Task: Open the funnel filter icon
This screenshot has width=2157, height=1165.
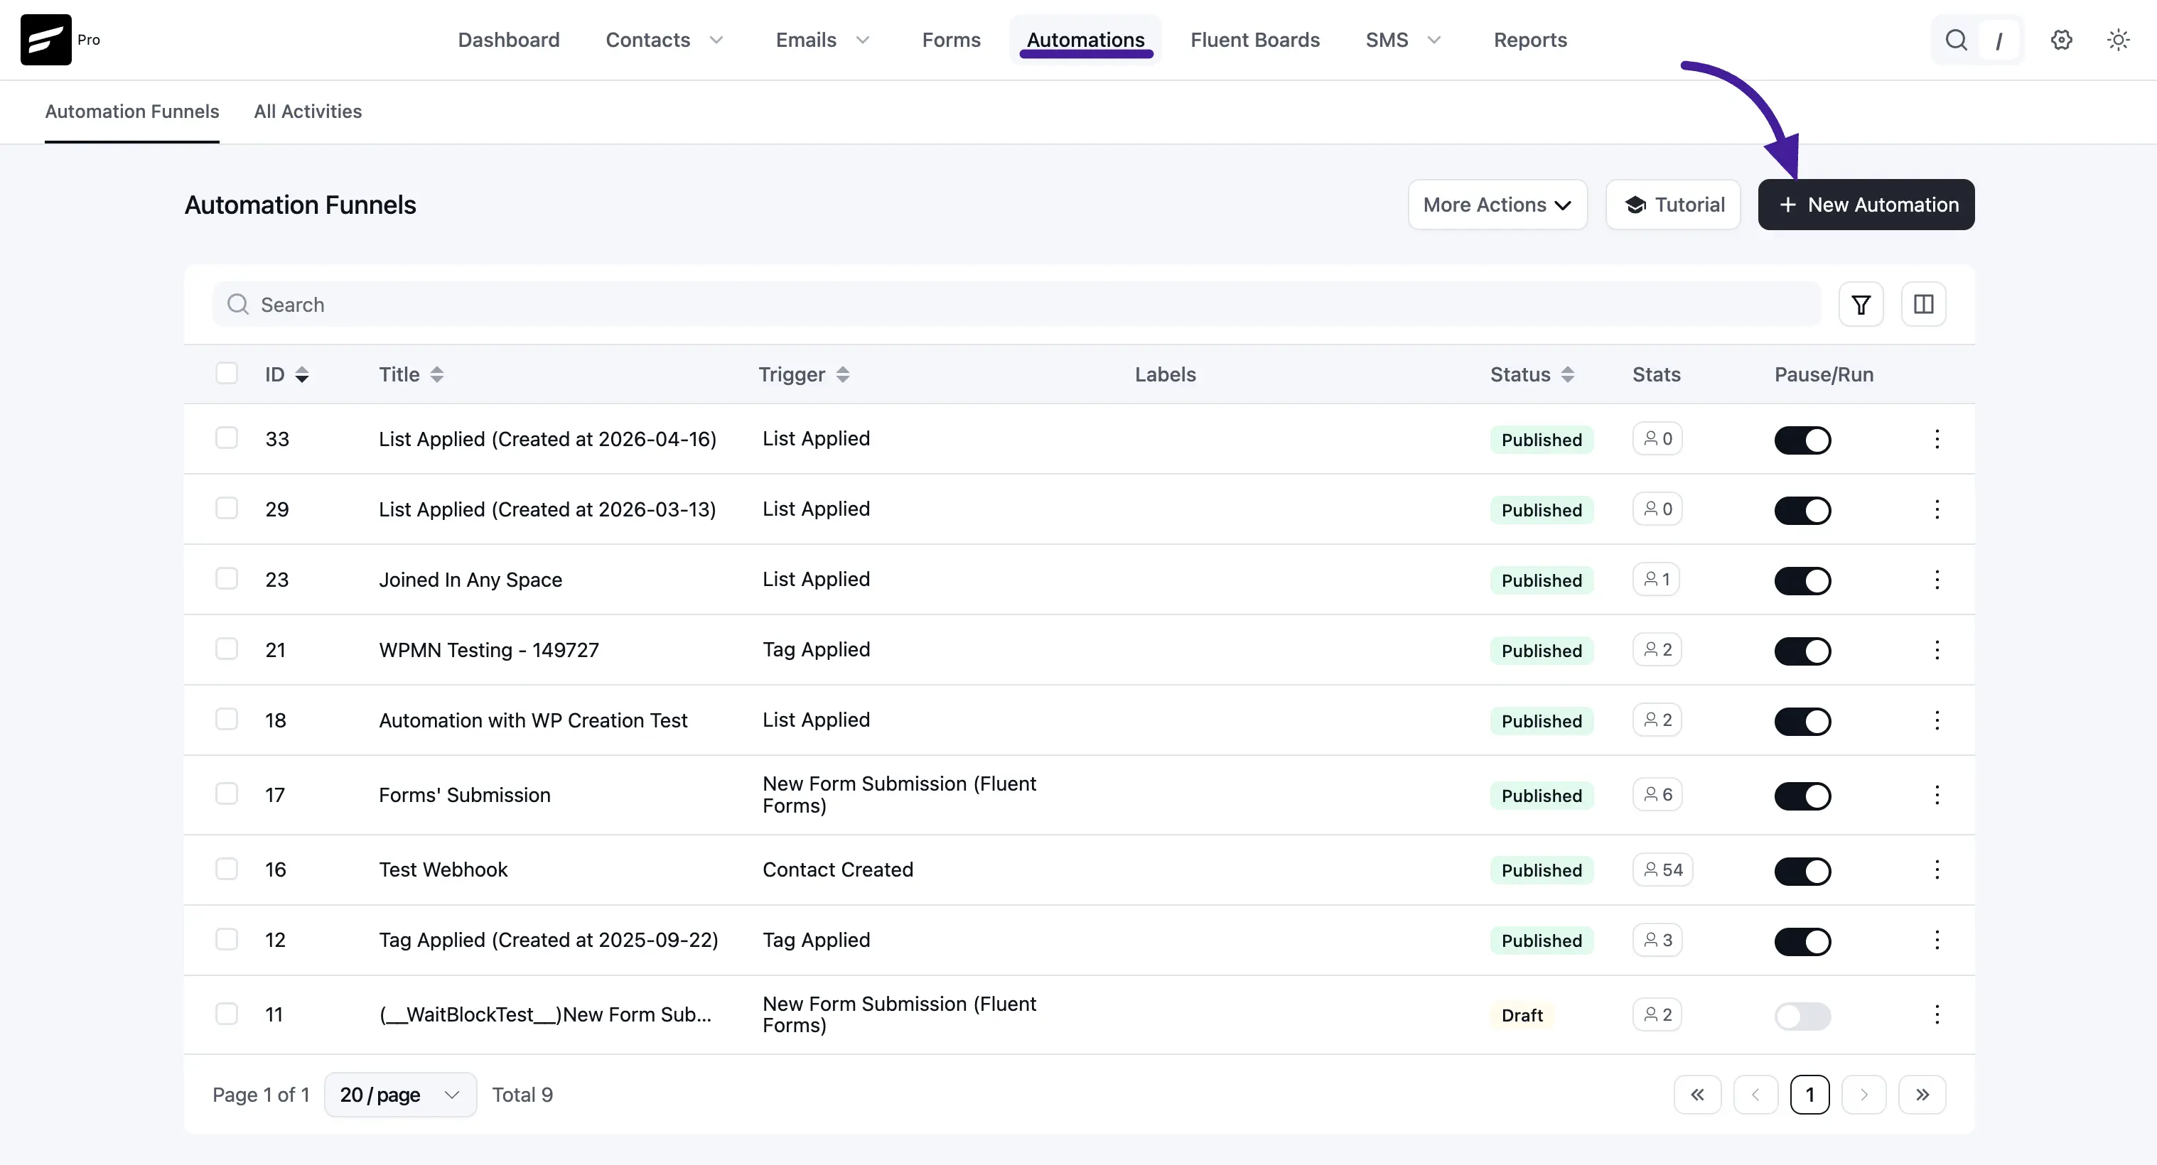Action: pos(1861,305)
